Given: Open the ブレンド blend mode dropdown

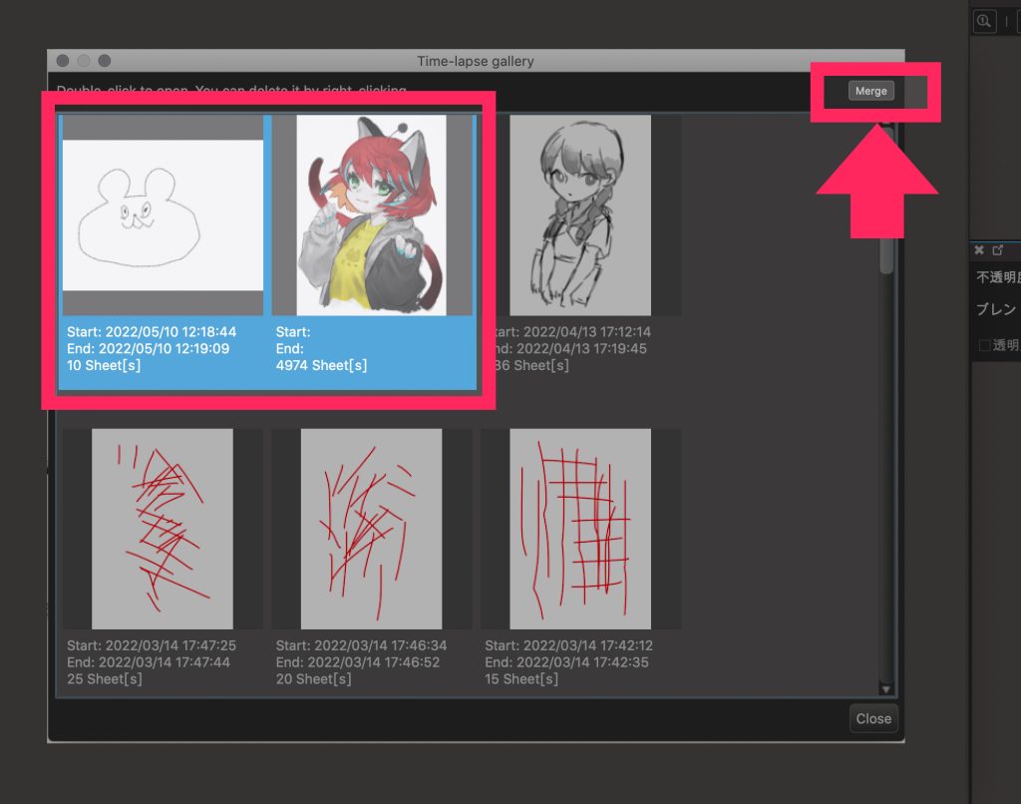Looking at the screenshot, I should (x=997, y=310).
